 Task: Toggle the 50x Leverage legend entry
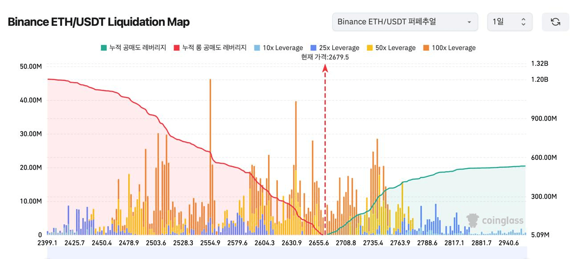coord(391,48)
